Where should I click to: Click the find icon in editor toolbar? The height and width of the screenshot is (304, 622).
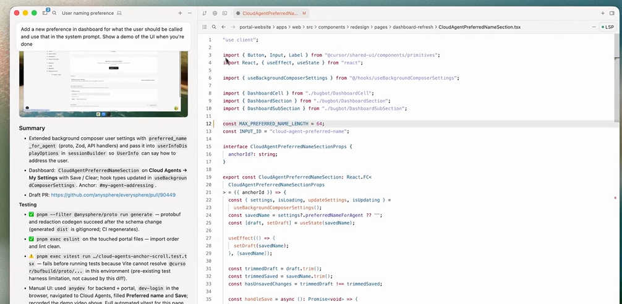pos(214,27)
